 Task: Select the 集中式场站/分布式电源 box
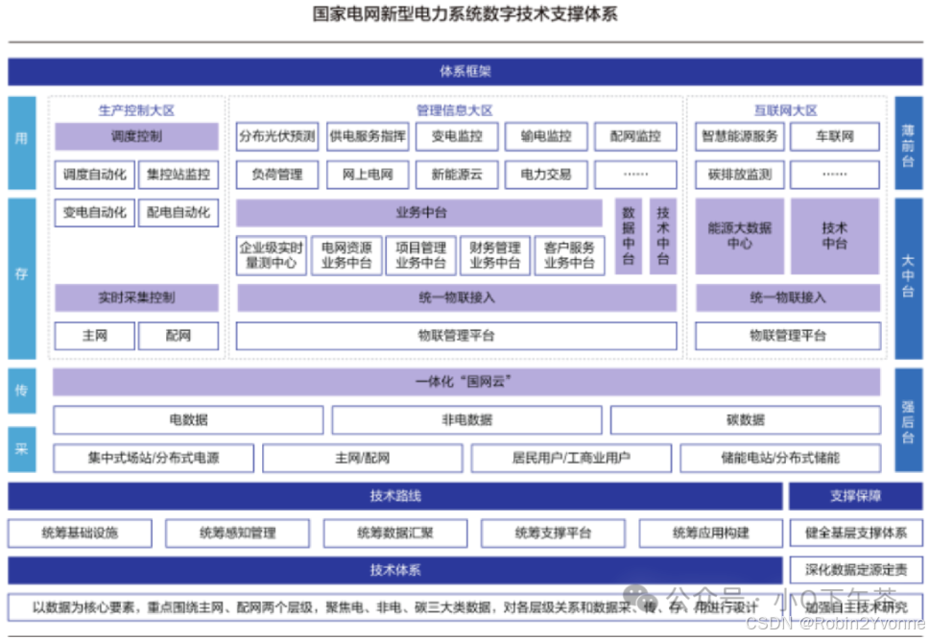pyautogui.click(x=154, y=458)
